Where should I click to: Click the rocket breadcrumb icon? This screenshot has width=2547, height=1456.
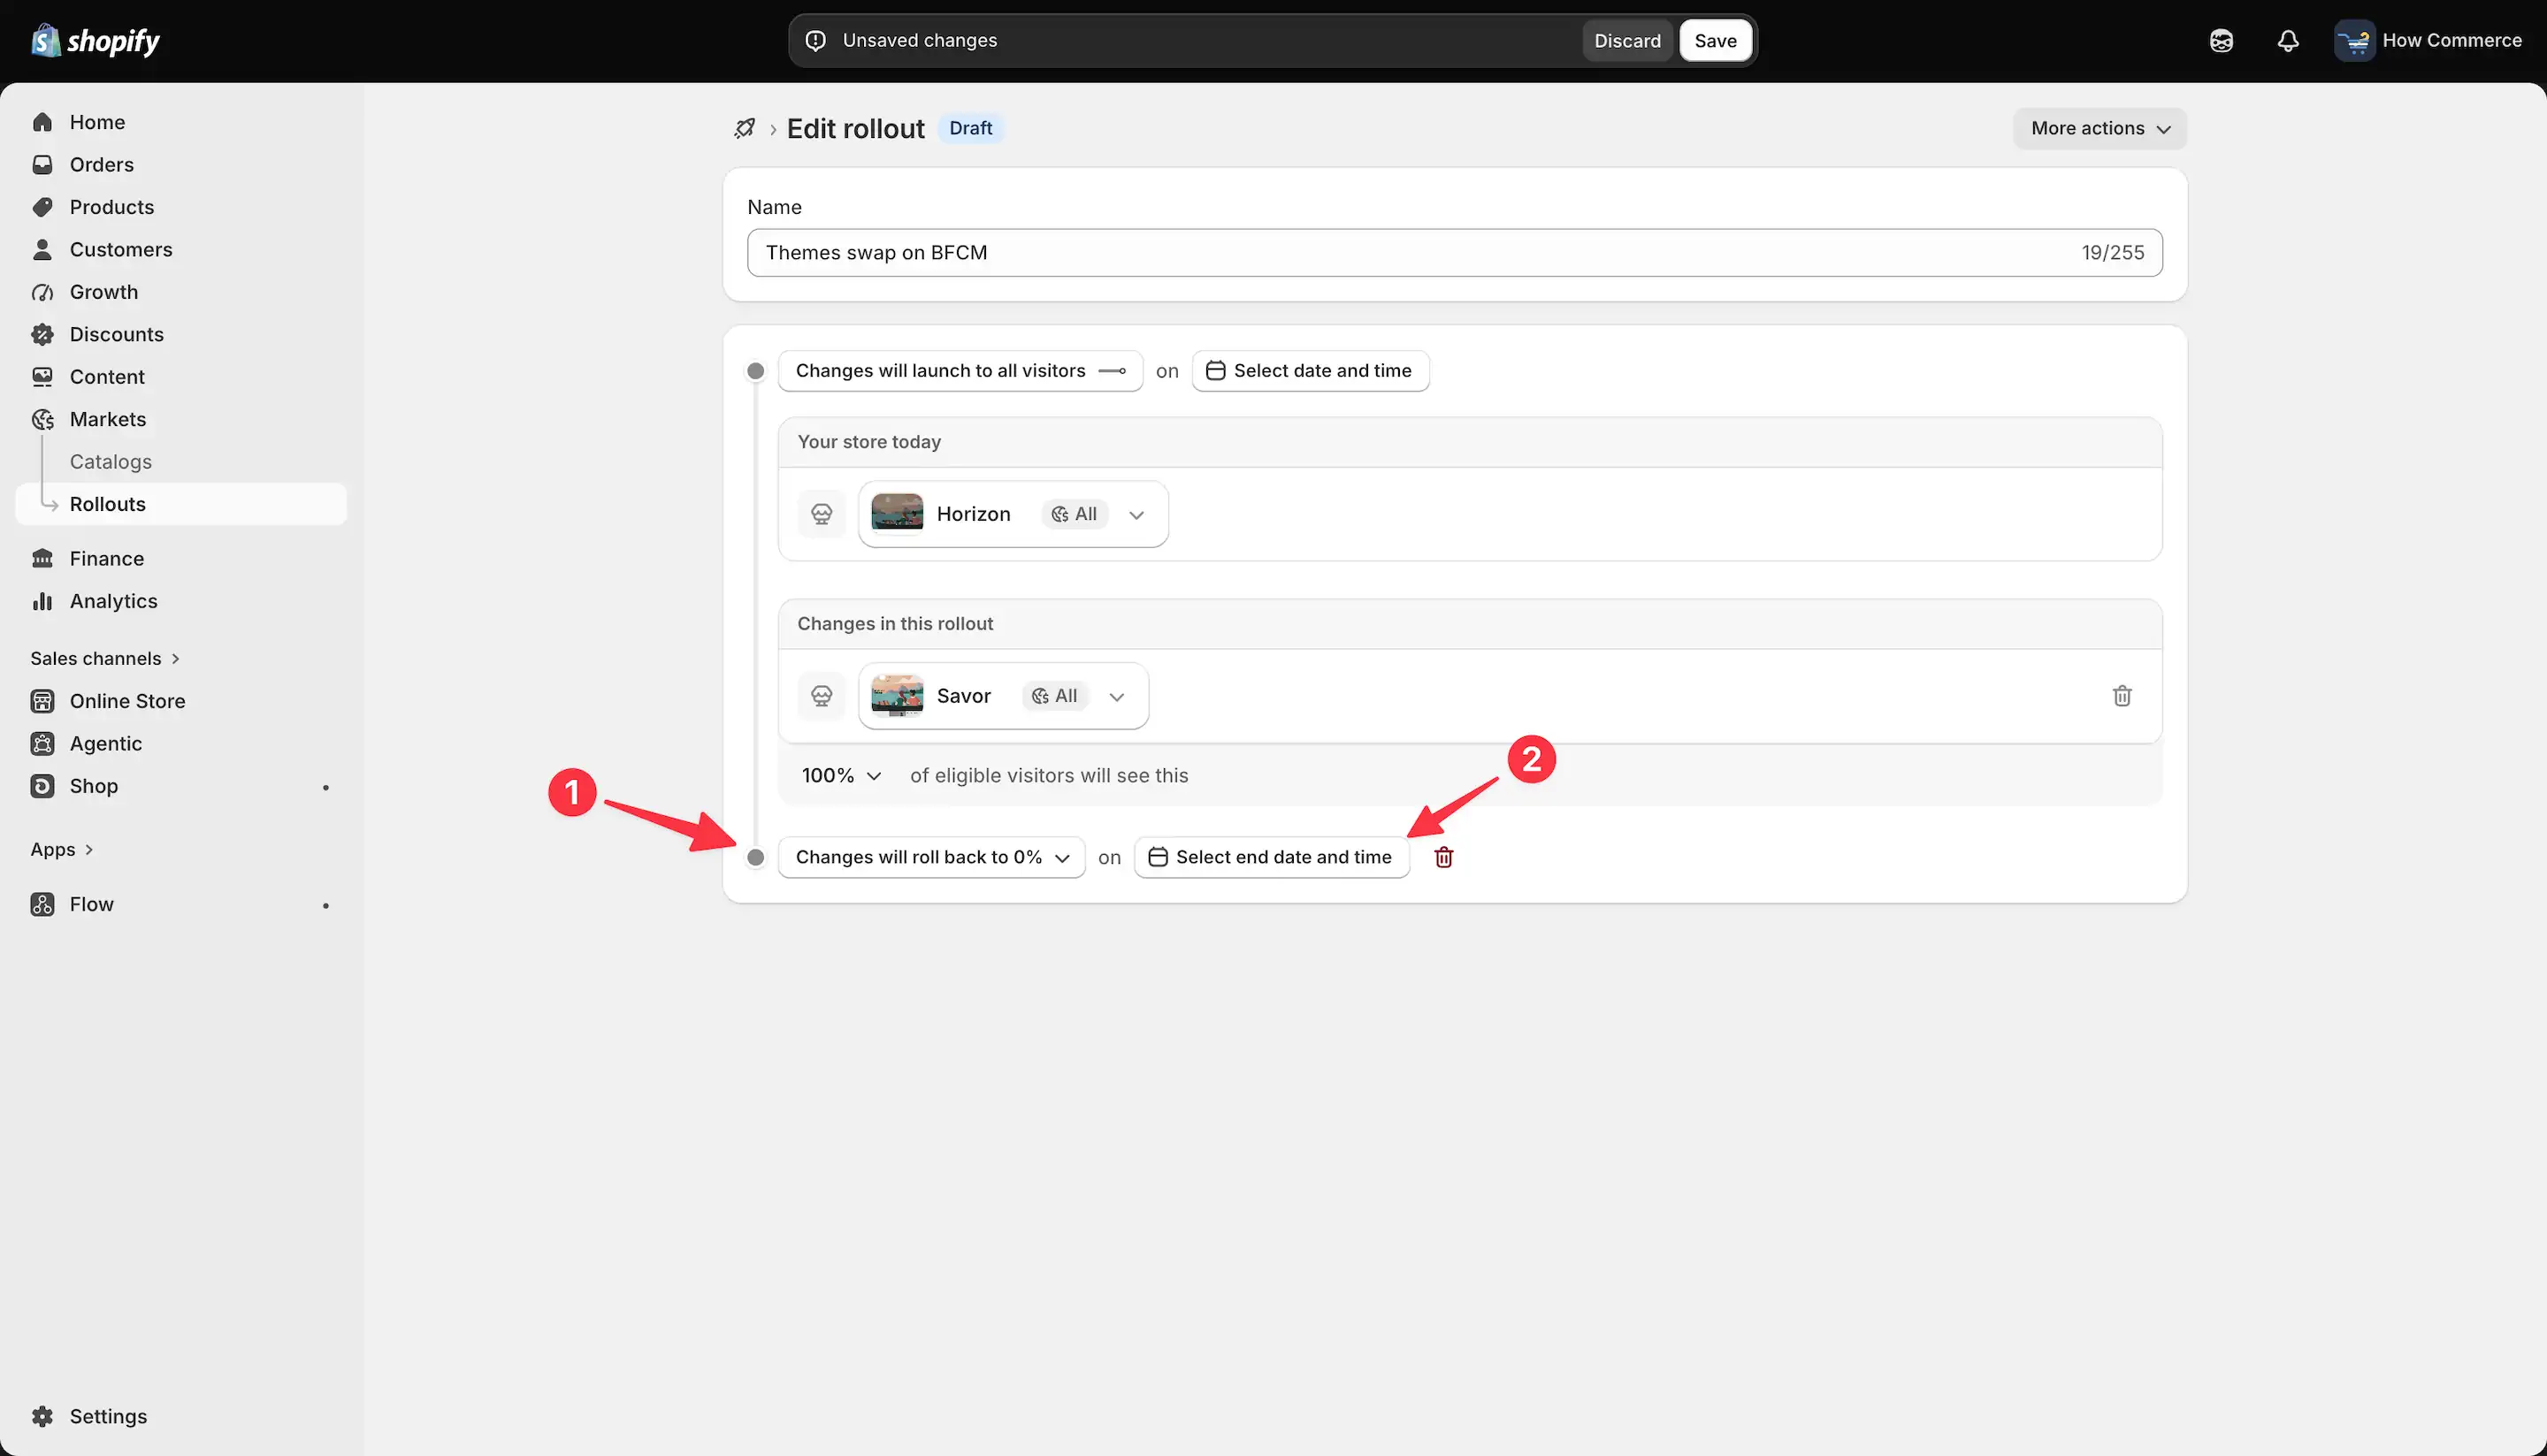[x=745, y=129]
